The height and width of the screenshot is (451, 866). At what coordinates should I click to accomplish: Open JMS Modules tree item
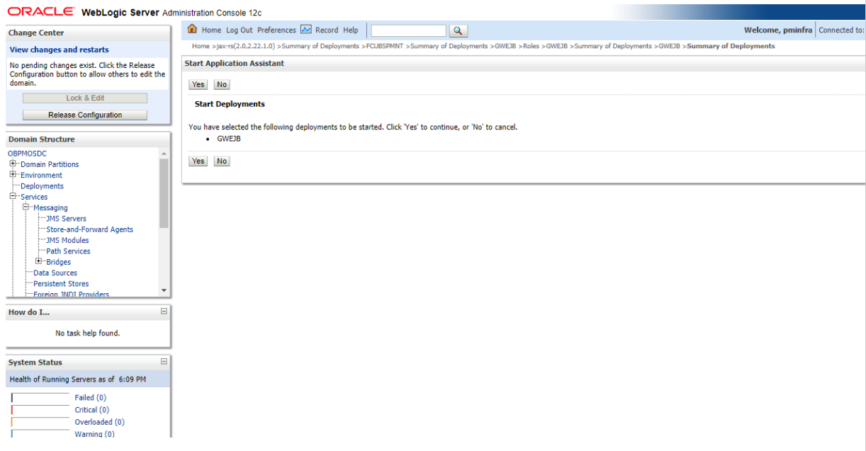pyautogui.click(x=67, y=240)
